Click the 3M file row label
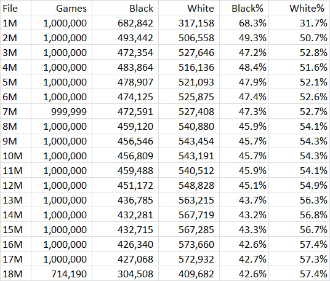 point(16,52)
